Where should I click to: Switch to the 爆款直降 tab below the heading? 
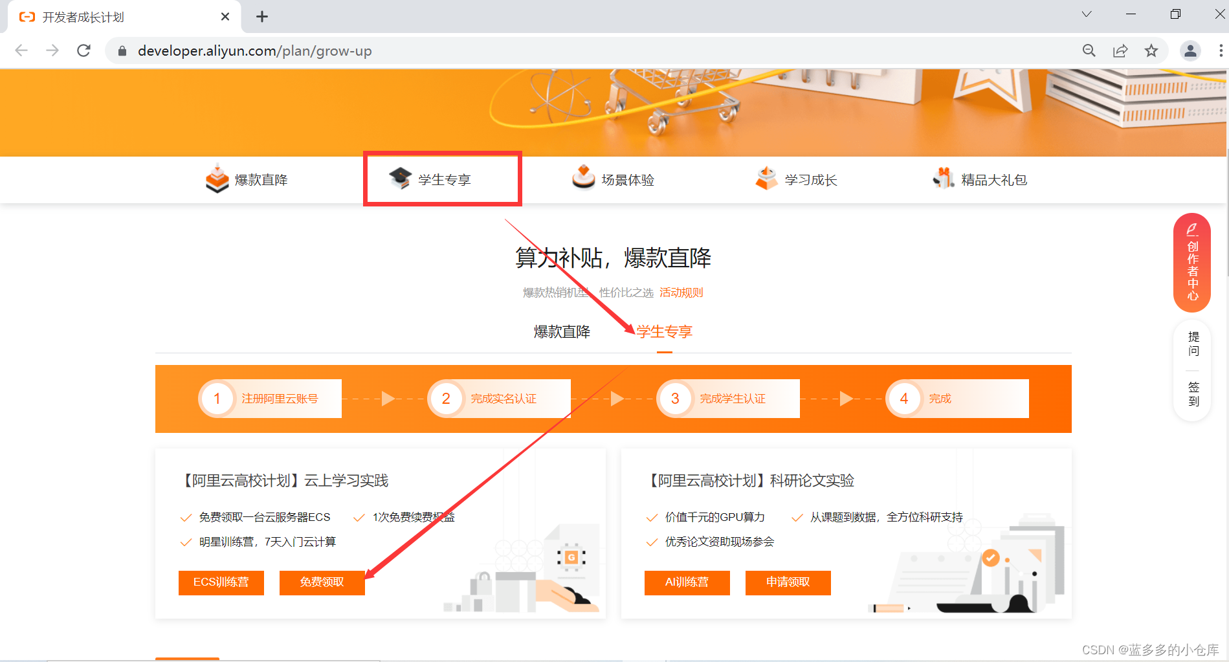point(562,332)
